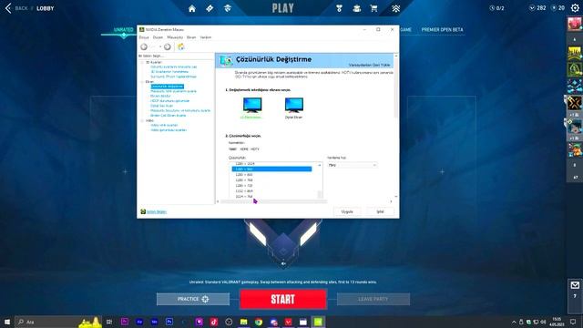
Task: Open Google Chrome from taskbar
Action: pos(259,322)
